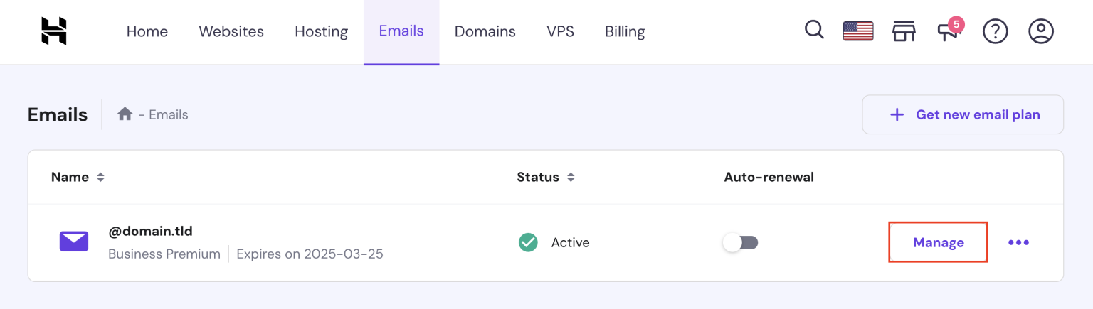Click the Hostinger logo icon

(53, 31)
